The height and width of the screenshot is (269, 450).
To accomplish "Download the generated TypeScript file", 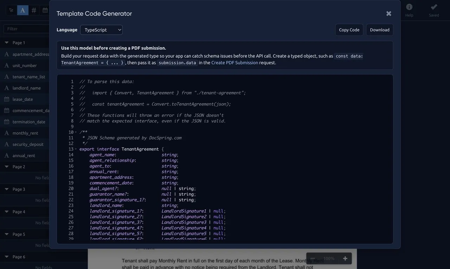I will pos(380,30).
